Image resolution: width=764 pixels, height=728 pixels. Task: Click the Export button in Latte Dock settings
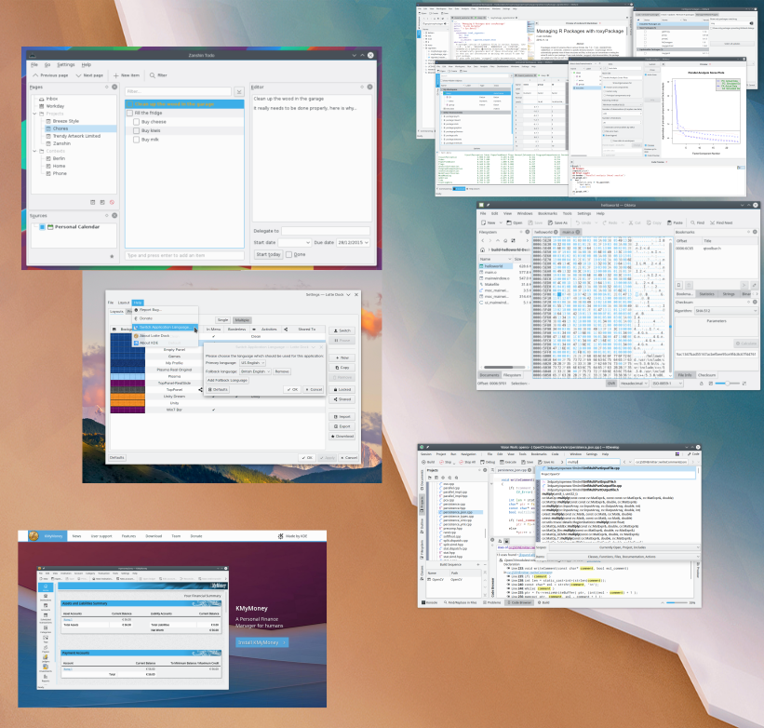(342, 426)
